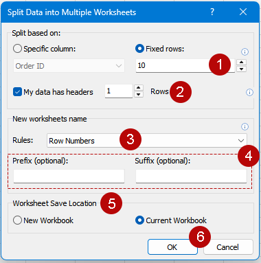Screen dimensions: 261x263
Task: Decrease fixed rows value with down arrow
Action: [241, 69]
